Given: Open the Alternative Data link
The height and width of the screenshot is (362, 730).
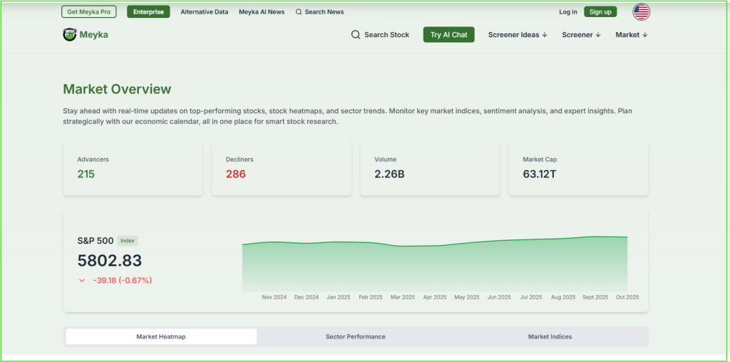Looking at the screenshot, I should pyautogui.click(x=204, y=12).
